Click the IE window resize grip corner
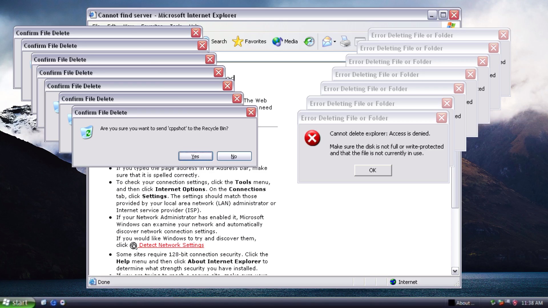Image resolution: width=548 pixels, height=308 pixels. coord(457,284)
